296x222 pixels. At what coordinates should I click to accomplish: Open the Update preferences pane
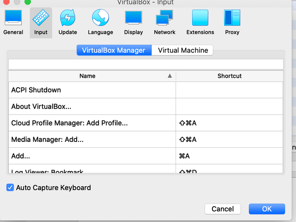pyautogui.click(x=67, y=23)
